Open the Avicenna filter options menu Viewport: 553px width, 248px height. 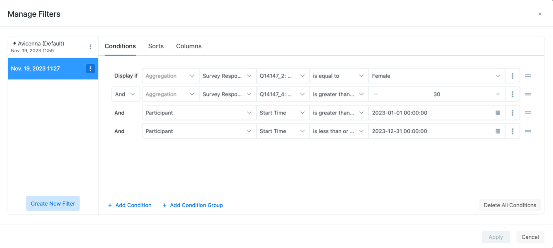point(90,47)
